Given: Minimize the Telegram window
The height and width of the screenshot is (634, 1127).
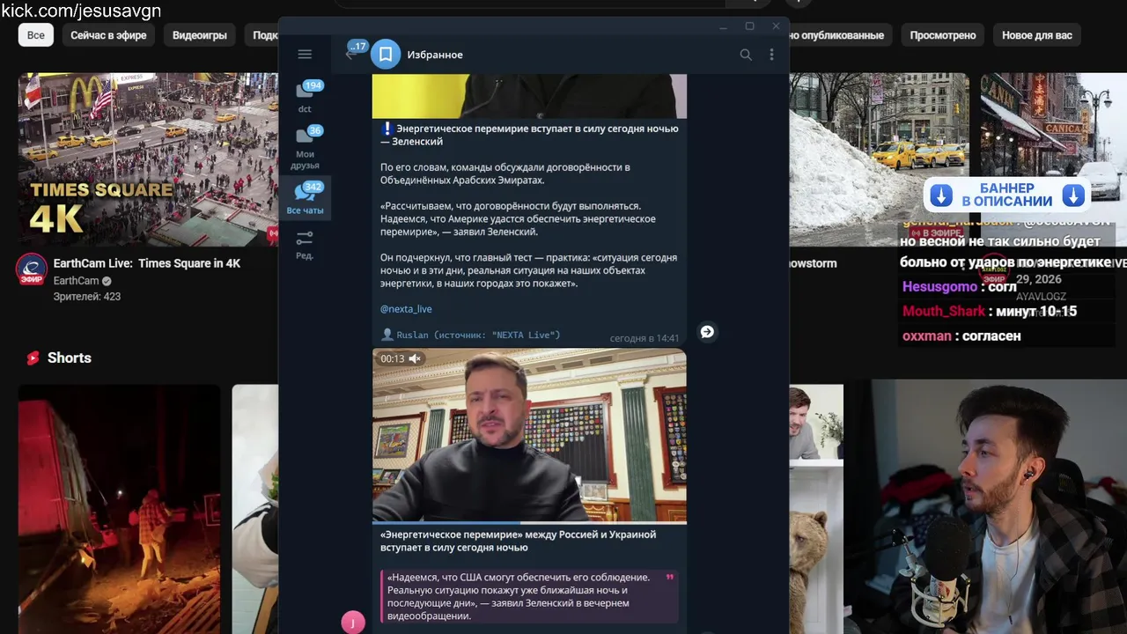Looking at the screenshot, I should [x=723, y=26].
